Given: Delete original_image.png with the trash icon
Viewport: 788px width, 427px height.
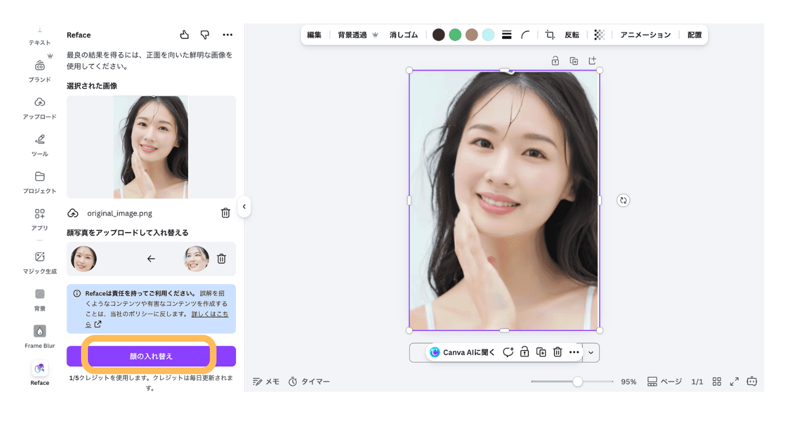Looking at the screenshot, I should pos(226,213).
